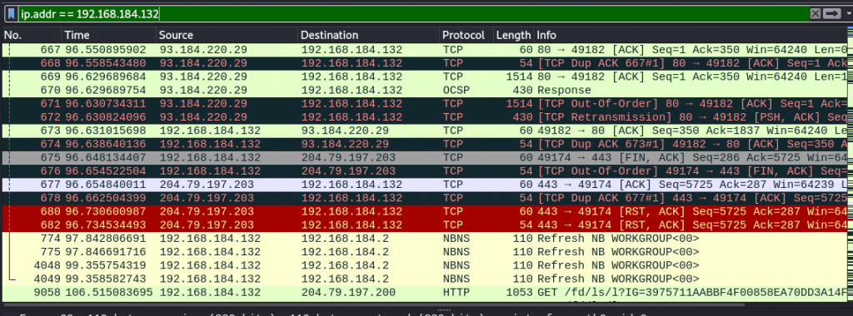Image resolution: width=853 pixels, height=316 pixels.
Task: Sort by the Protocol column header
Action: click(466, 35)
